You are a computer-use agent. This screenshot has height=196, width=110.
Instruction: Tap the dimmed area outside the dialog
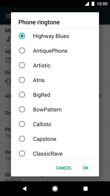pos(104,100)
